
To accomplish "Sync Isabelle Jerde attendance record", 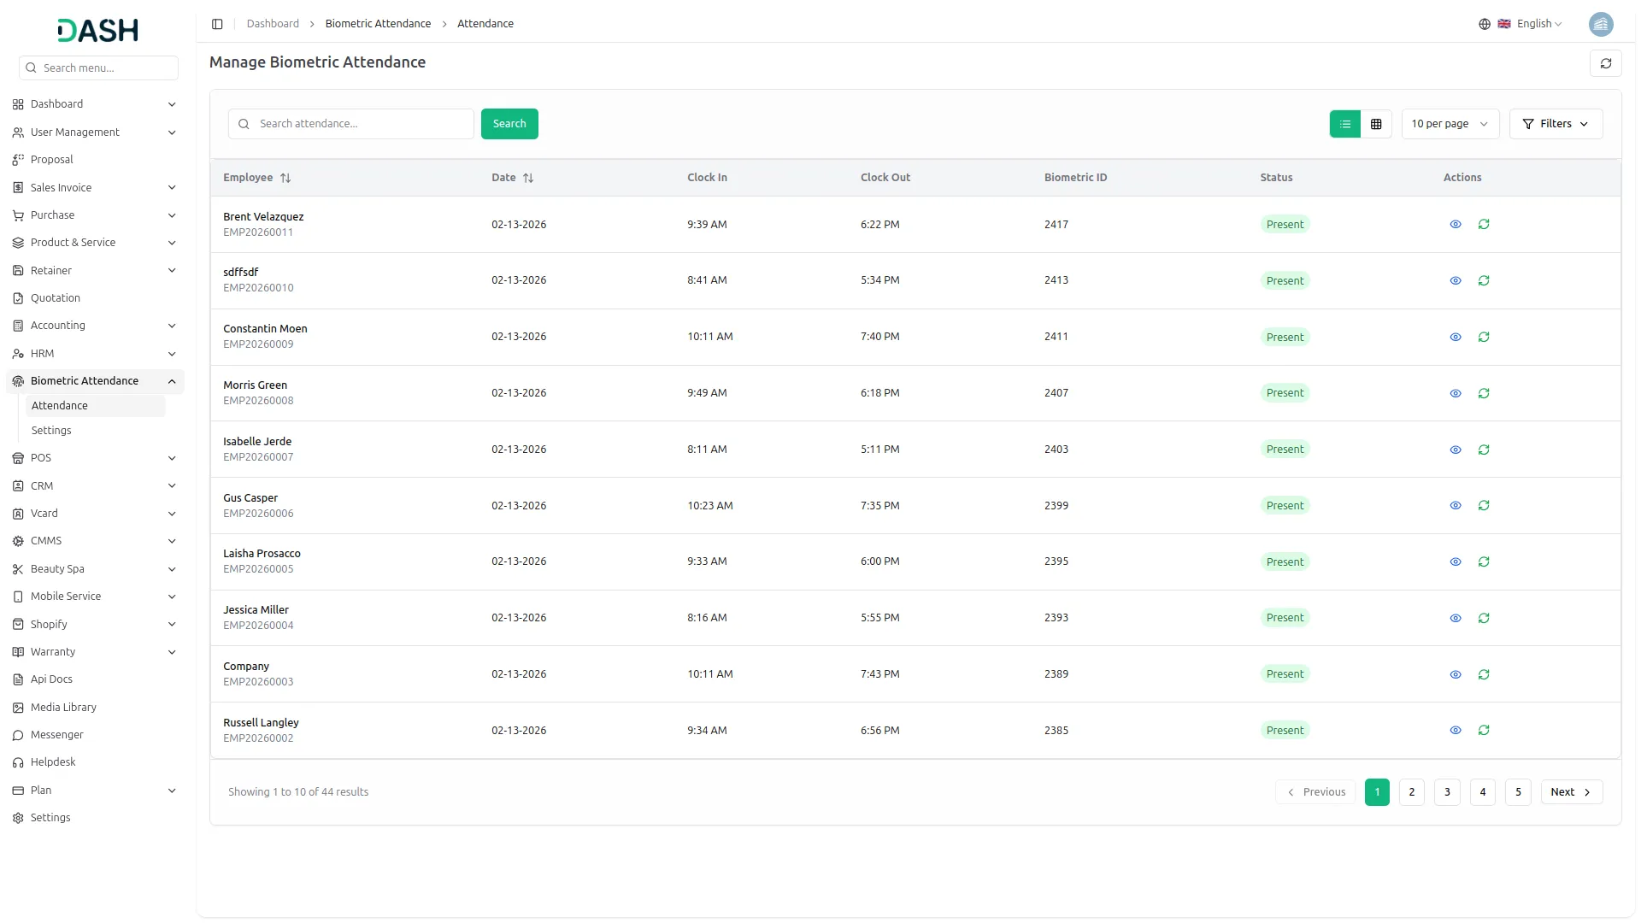I will [x=1483, y=450].
